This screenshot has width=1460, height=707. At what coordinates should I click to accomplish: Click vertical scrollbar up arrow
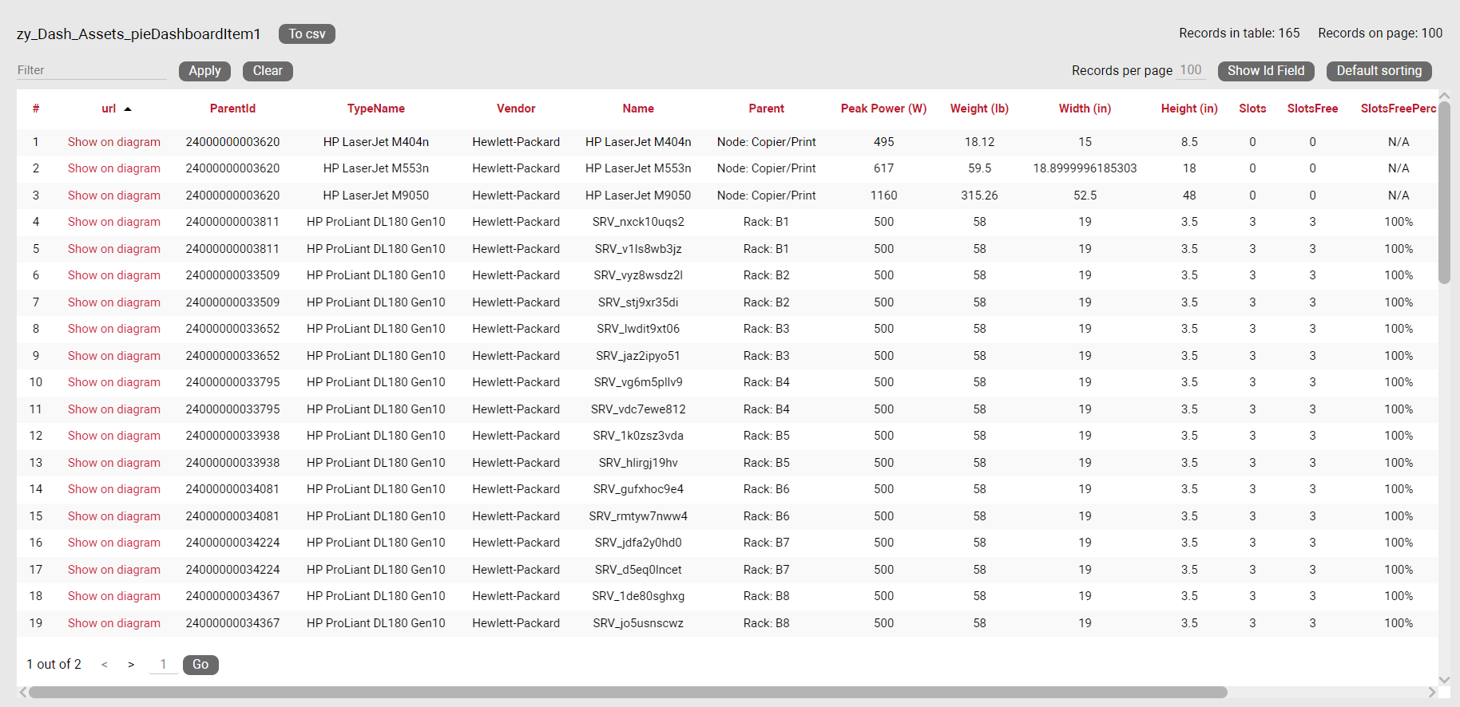[1444, 96]
